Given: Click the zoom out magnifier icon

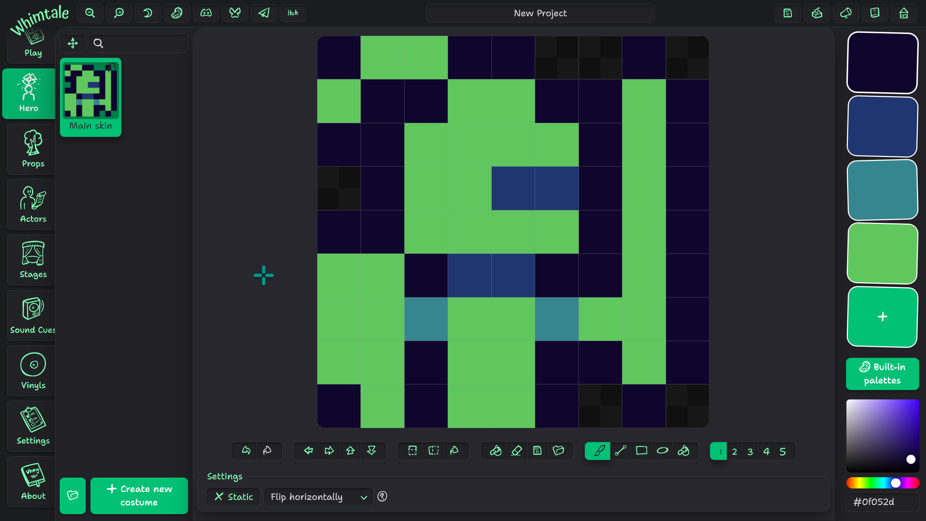Looking at the screenshot, I should (90, 13).
